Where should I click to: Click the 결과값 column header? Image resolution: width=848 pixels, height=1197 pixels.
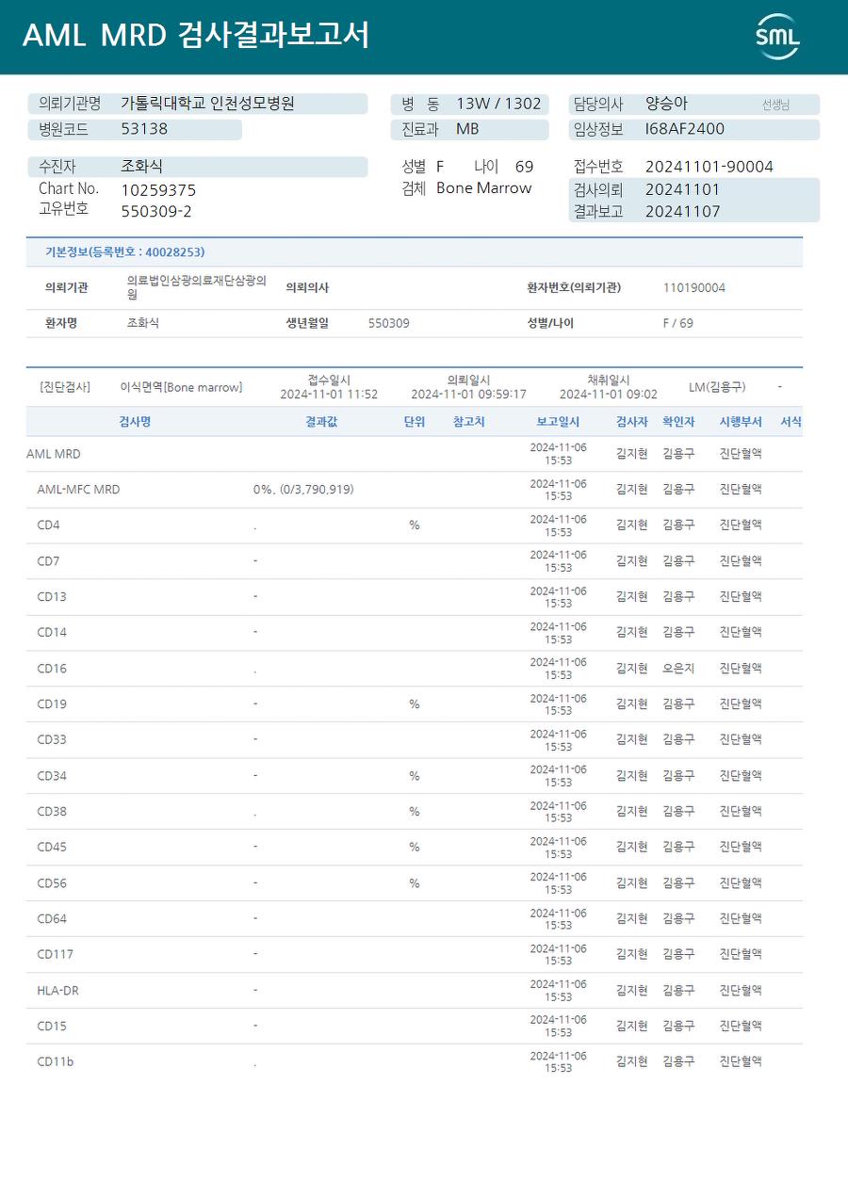pos(321,422)
